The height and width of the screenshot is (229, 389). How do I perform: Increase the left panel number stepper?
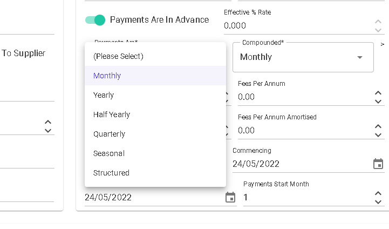click(x=48, y=122)
